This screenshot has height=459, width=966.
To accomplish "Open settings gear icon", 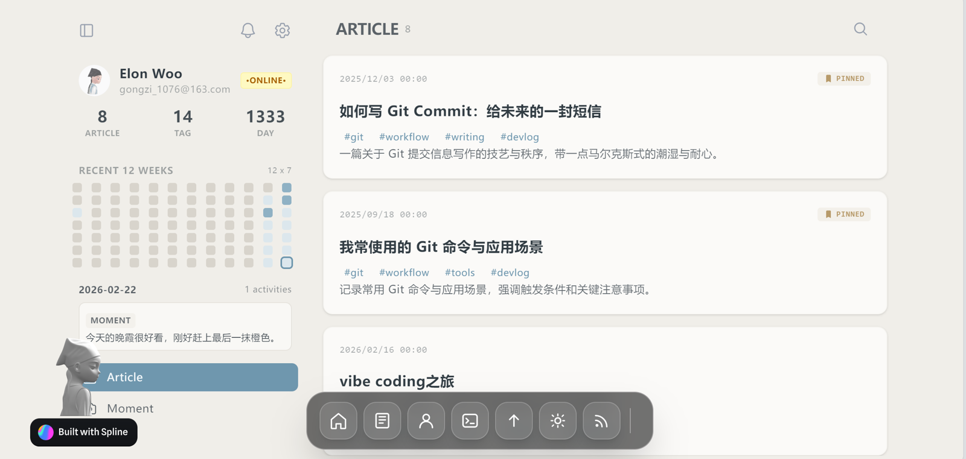I will 282,30.
